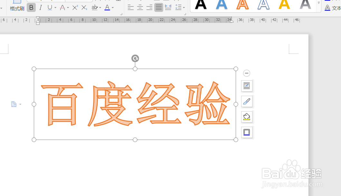Open line spacing options
This screenshot has height=196, width=341.
[178, 8]
